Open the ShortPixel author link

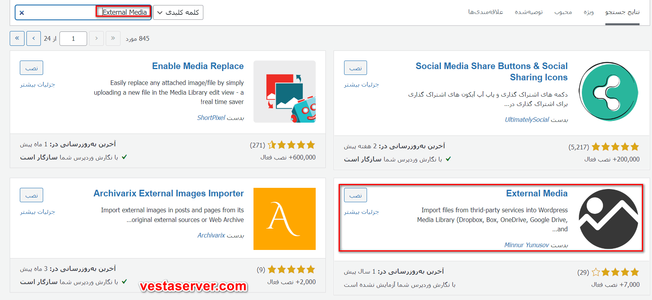(x=211, y=118)
